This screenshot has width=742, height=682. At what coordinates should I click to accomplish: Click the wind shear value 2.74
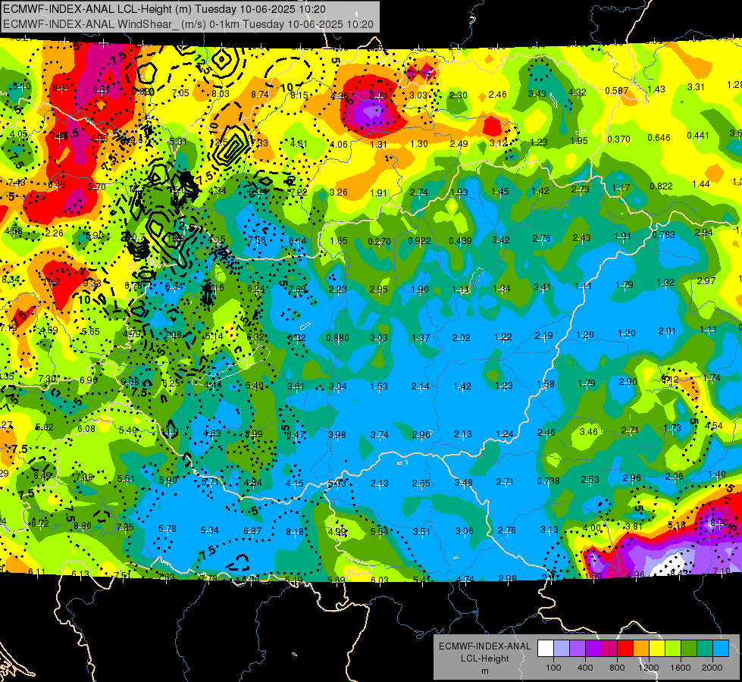pos(419,192)
